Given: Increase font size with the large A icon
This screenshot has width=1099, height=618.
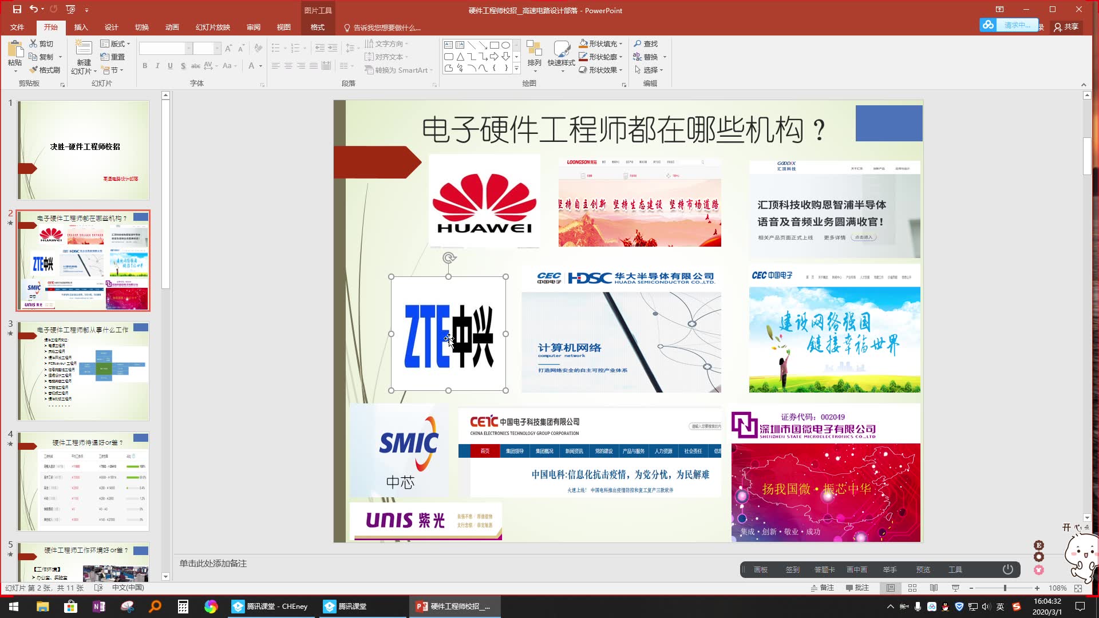Looking at the screenshot, I should pos(228,49).
